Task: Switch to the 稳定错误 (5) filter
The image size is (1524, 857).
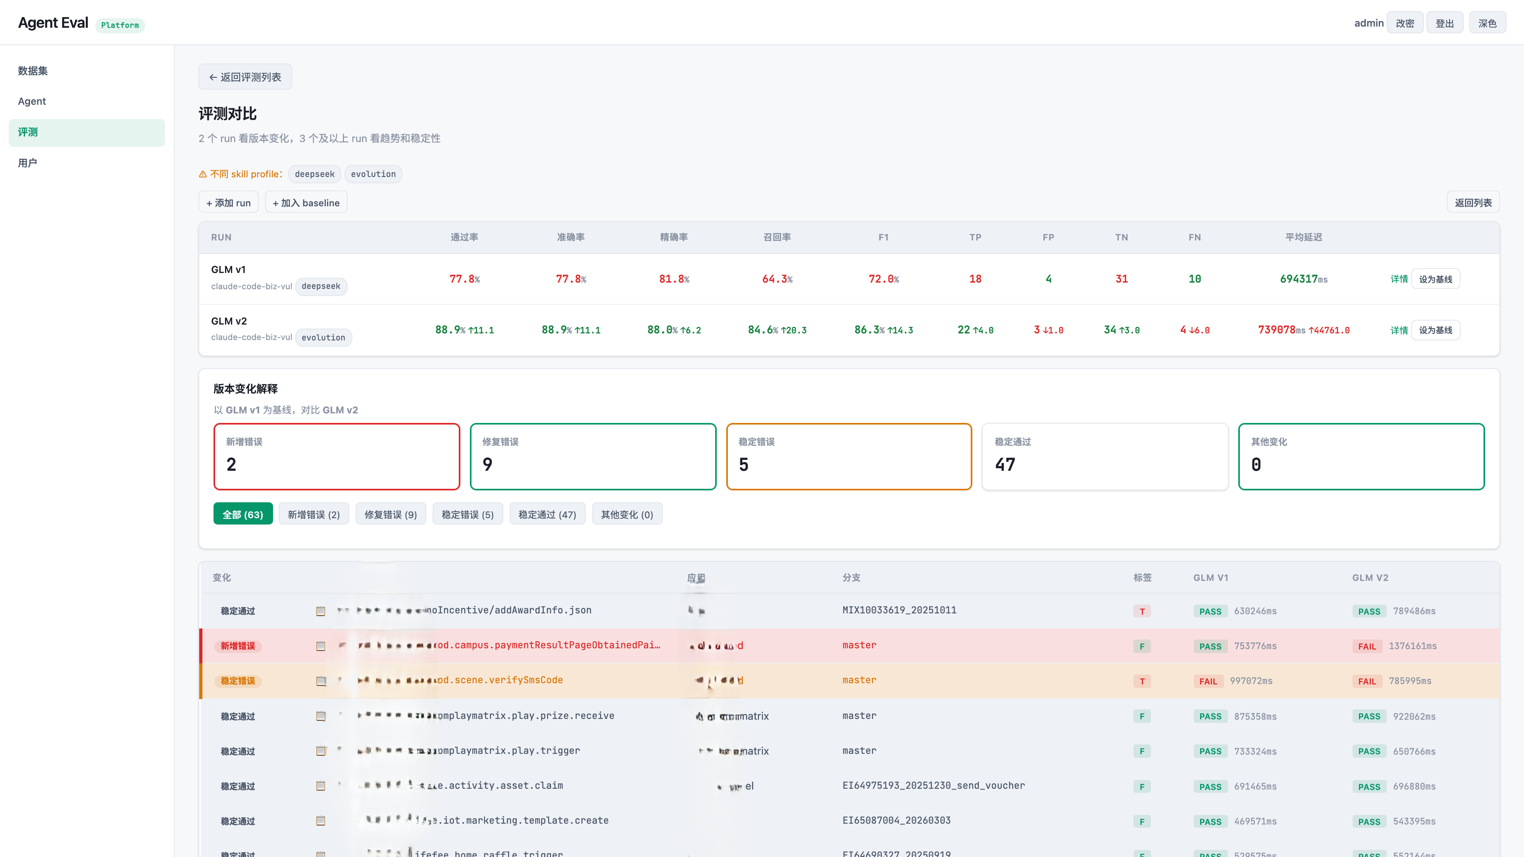Action: 468,514
